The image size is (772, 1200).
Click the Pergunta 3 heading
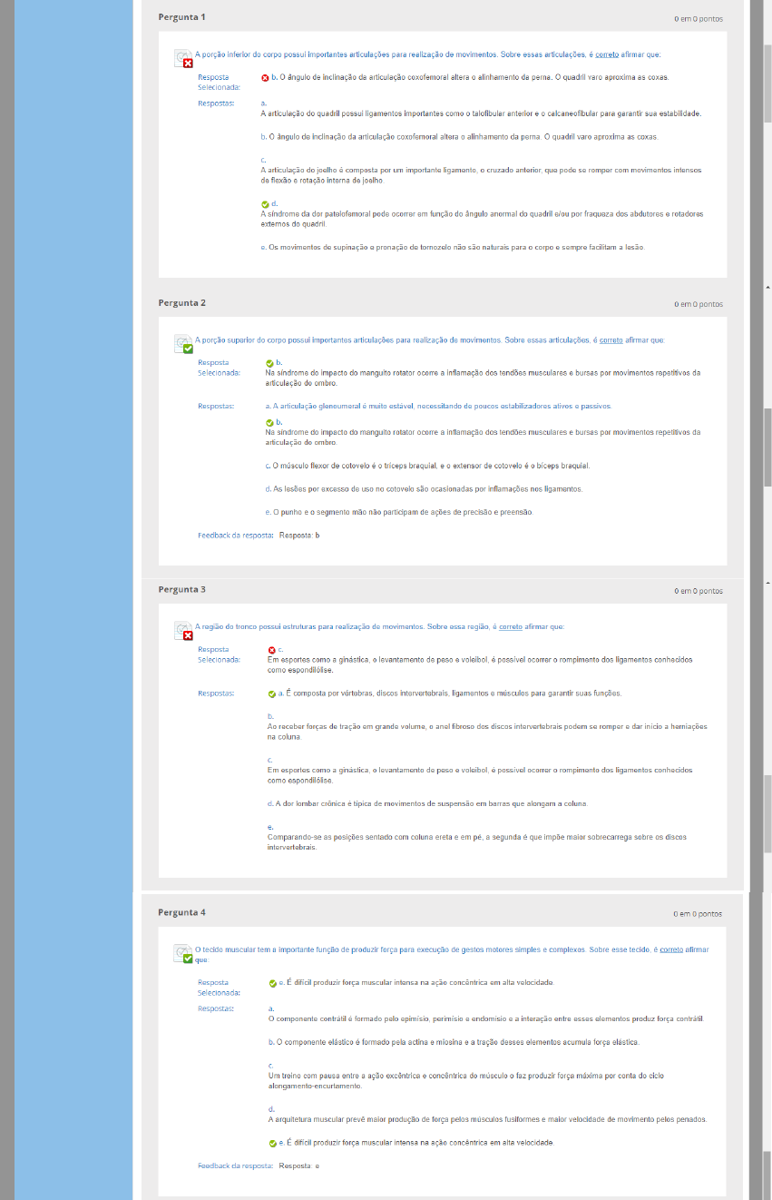(x=181, y=590)
